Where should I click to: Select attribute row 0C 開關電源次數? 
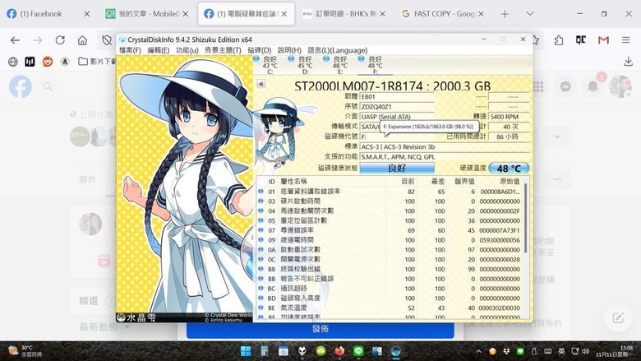coord(390,260)
